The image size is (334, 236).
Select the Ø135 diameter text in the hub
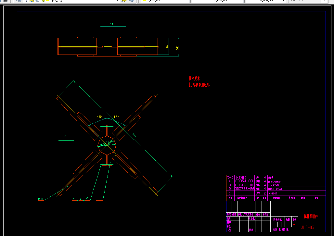pyautogui.click(x=104, y=145)
